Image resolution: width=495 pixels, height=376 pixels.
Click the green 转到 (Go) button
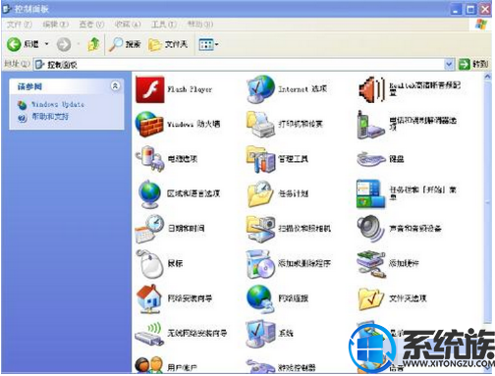pos(473,64)
